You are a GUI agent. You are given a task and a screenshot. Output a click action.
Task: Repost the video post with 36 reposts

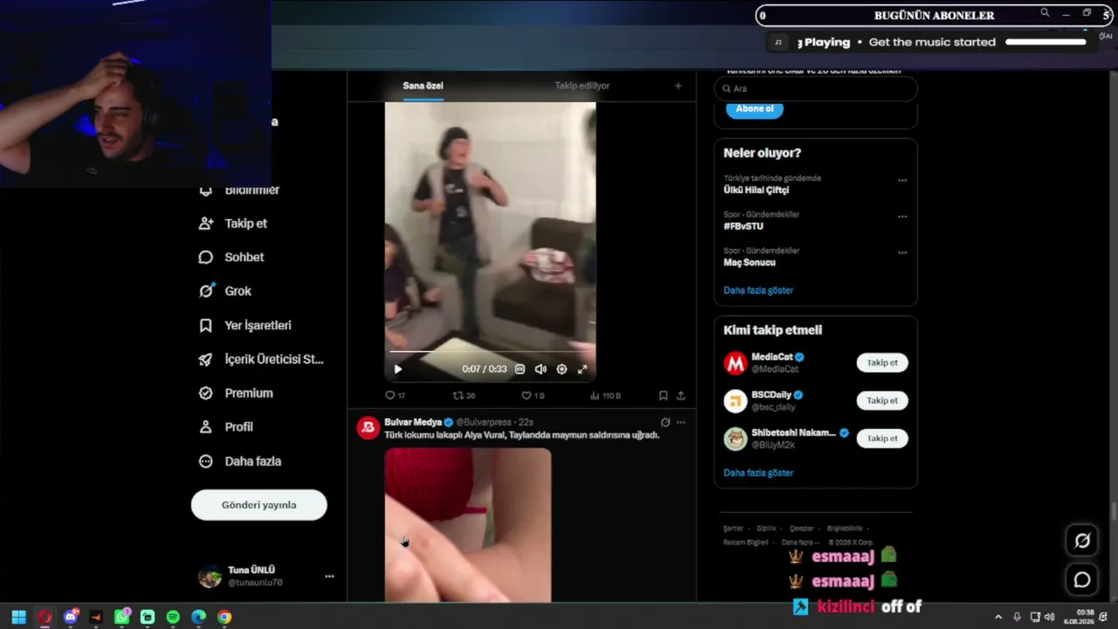pos(464,396)
